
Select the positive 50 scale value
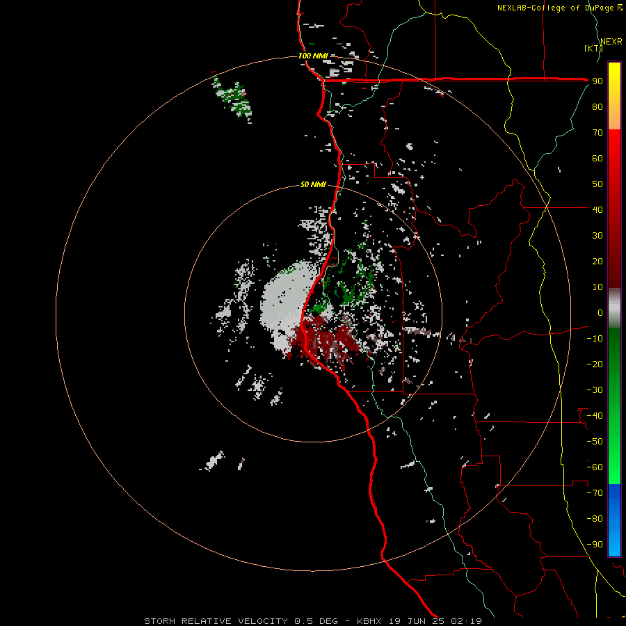(597, 184)
